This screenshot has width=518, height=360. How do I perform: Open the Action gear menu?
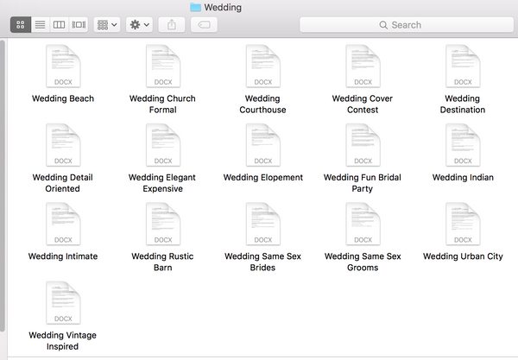[x=139, y=25]
